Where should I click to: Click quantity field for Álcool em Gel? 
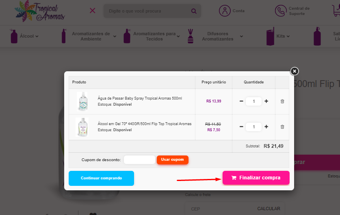pos(254,127)
